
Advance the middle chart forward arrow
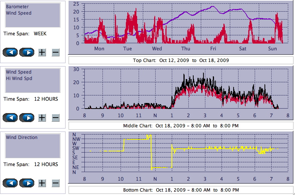click(x=27, y=118)
